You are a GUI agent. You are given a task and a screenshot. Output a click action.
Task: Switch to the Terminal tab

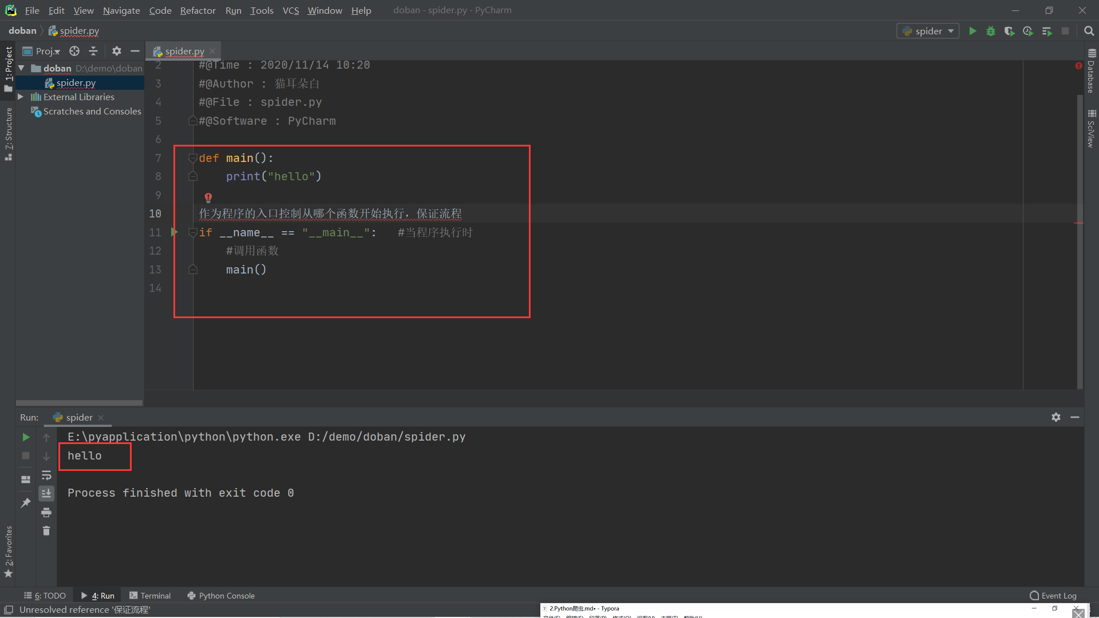click(150, 596)
